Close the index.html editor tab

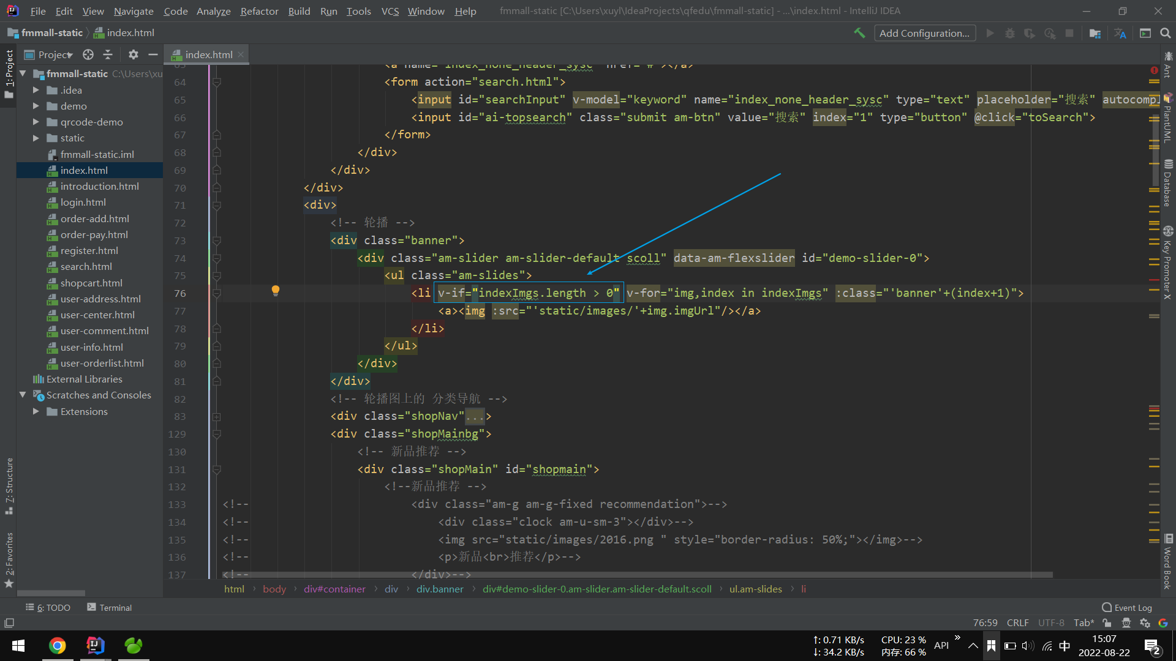[241, 54]
